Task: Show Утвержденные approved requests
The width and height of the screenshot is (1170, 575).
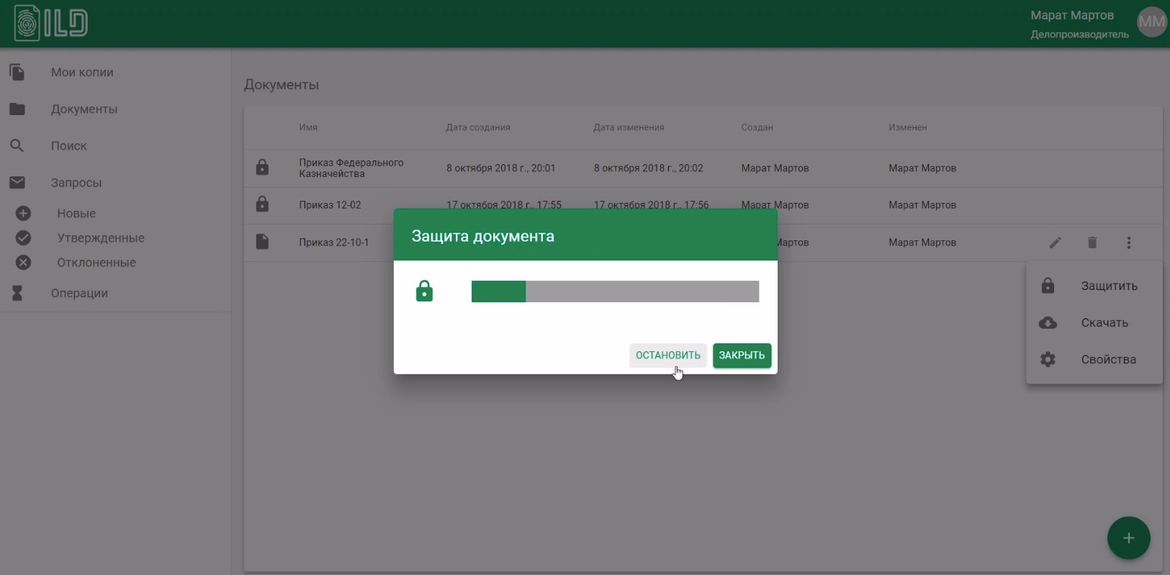Action: [100, 237]
